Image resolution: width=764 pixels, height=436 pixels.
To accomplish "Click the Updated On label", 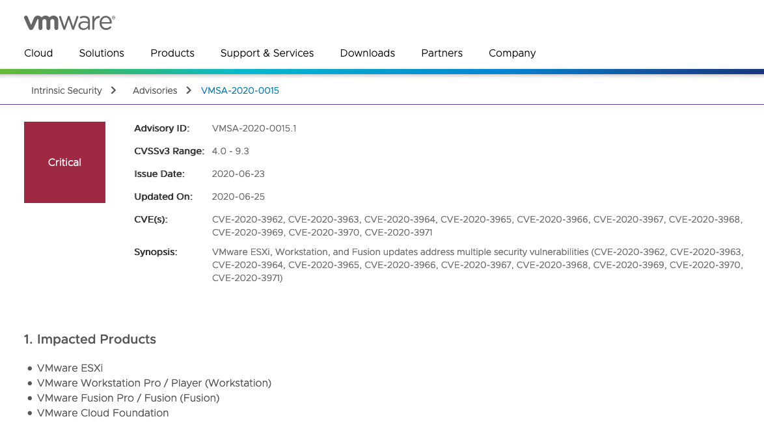I will [x=163, y=197].
